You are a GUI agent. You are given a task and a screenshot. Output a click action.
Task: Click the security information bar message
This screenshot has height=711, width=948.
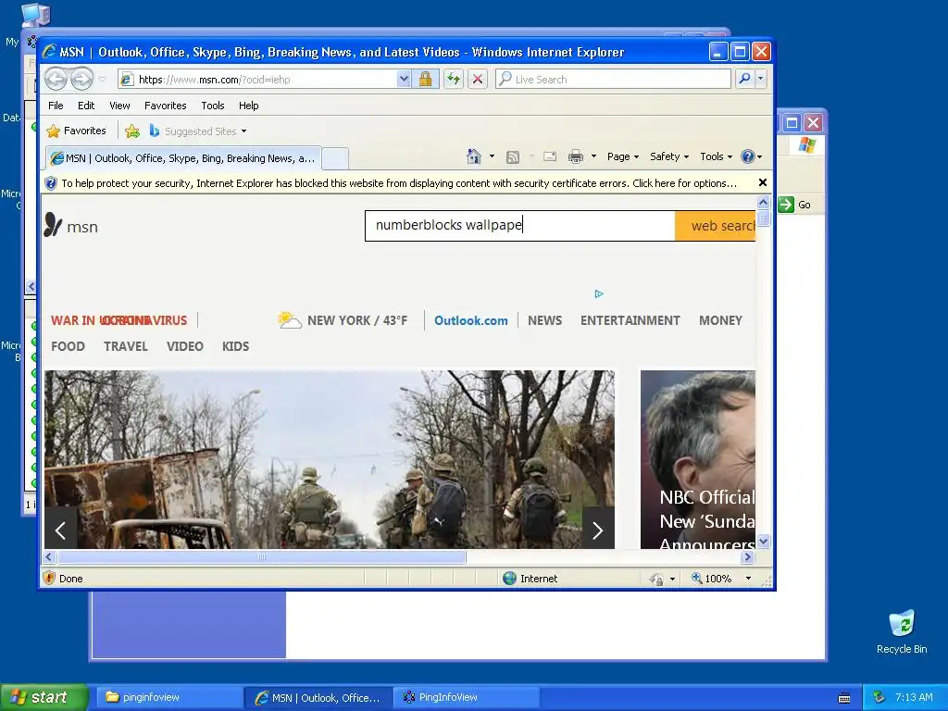click(399, 183)
